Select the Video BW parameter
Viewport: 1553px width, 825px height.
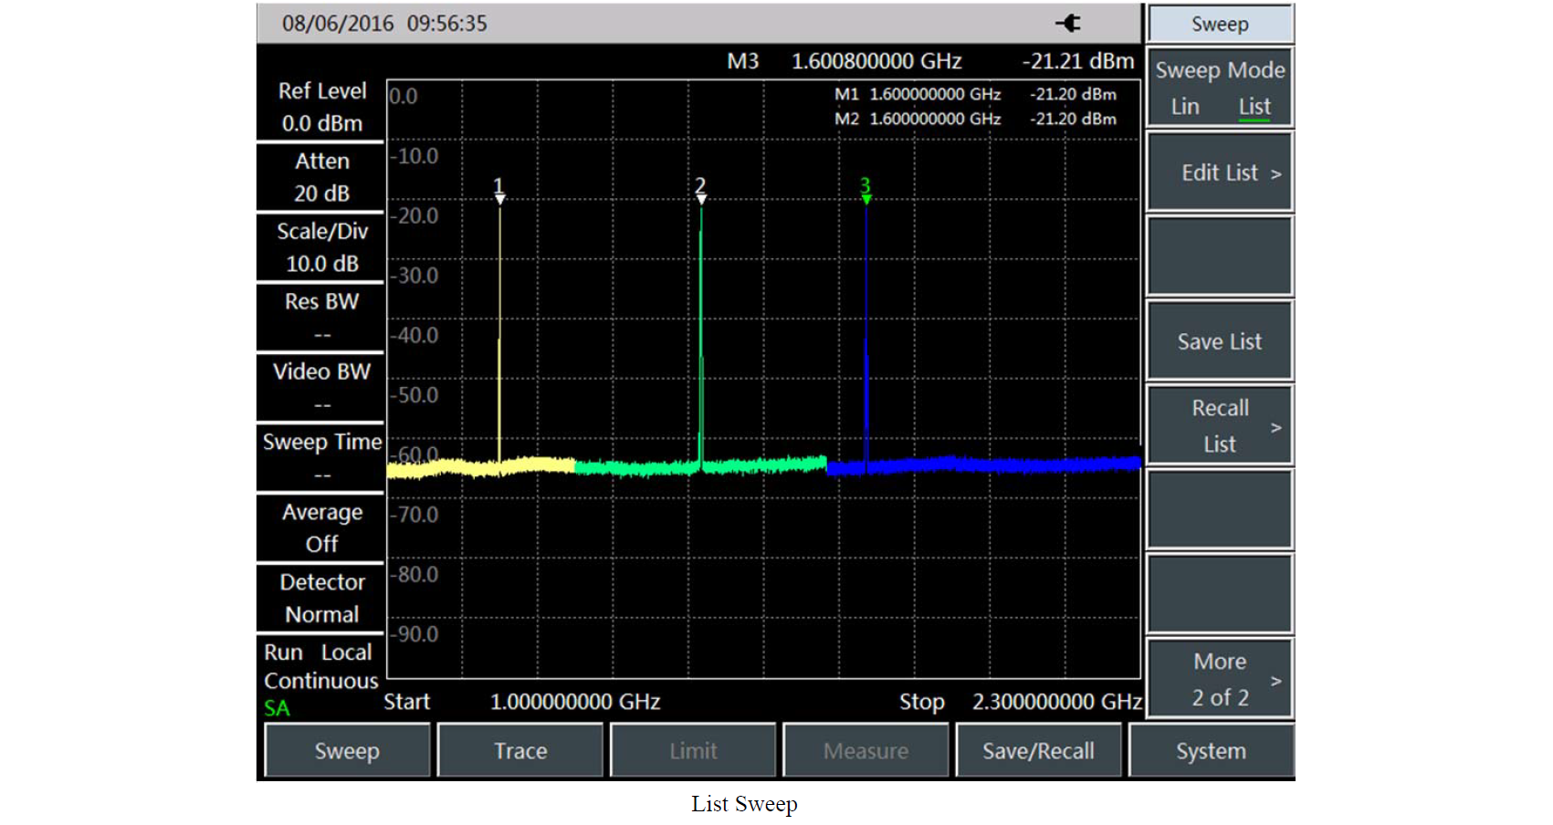[x=321, y=388]
